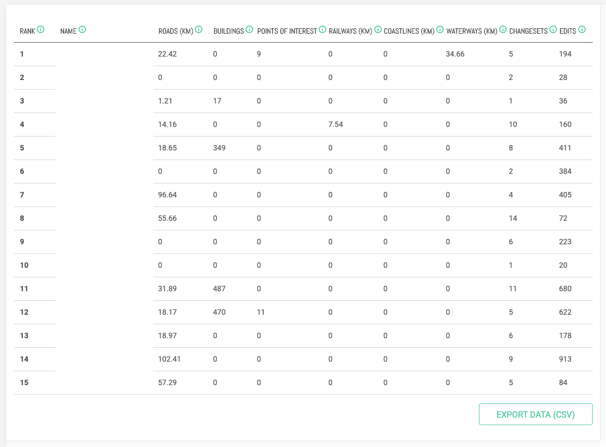Click the info icon beside the RANK header
Screen dimensions: 606x447
42,30
